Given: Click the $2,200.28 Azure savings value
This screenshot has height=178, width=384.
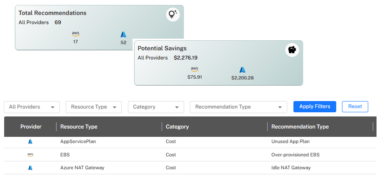Looking at the screenshot, I should [242, 78].
